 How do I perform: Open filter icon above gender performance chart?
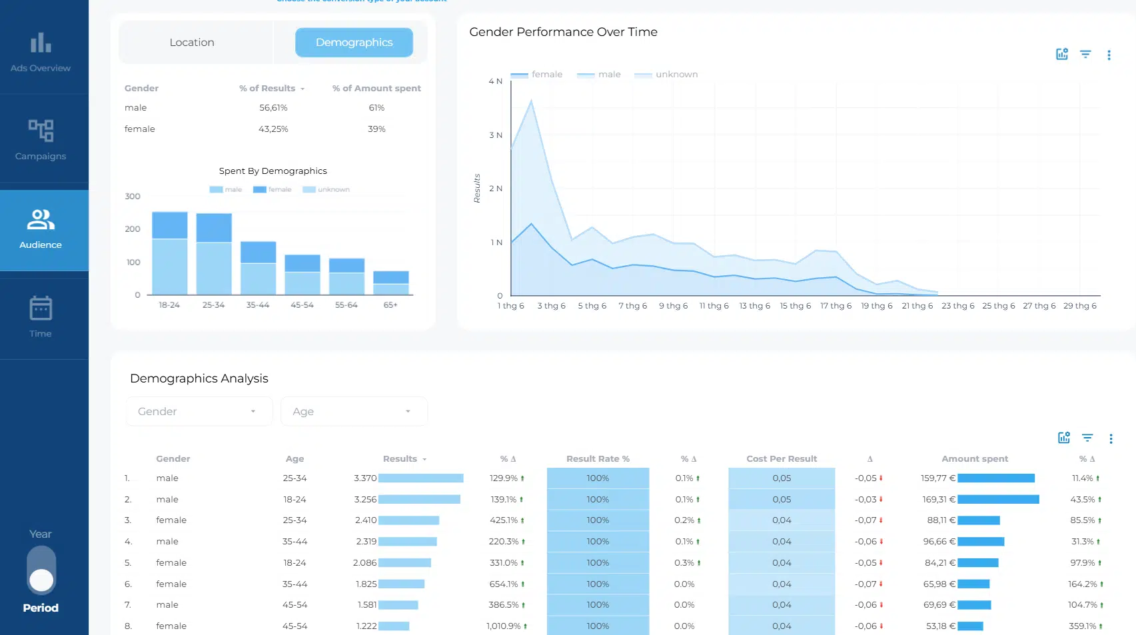pyautogui.click(x=1085, y=55)
